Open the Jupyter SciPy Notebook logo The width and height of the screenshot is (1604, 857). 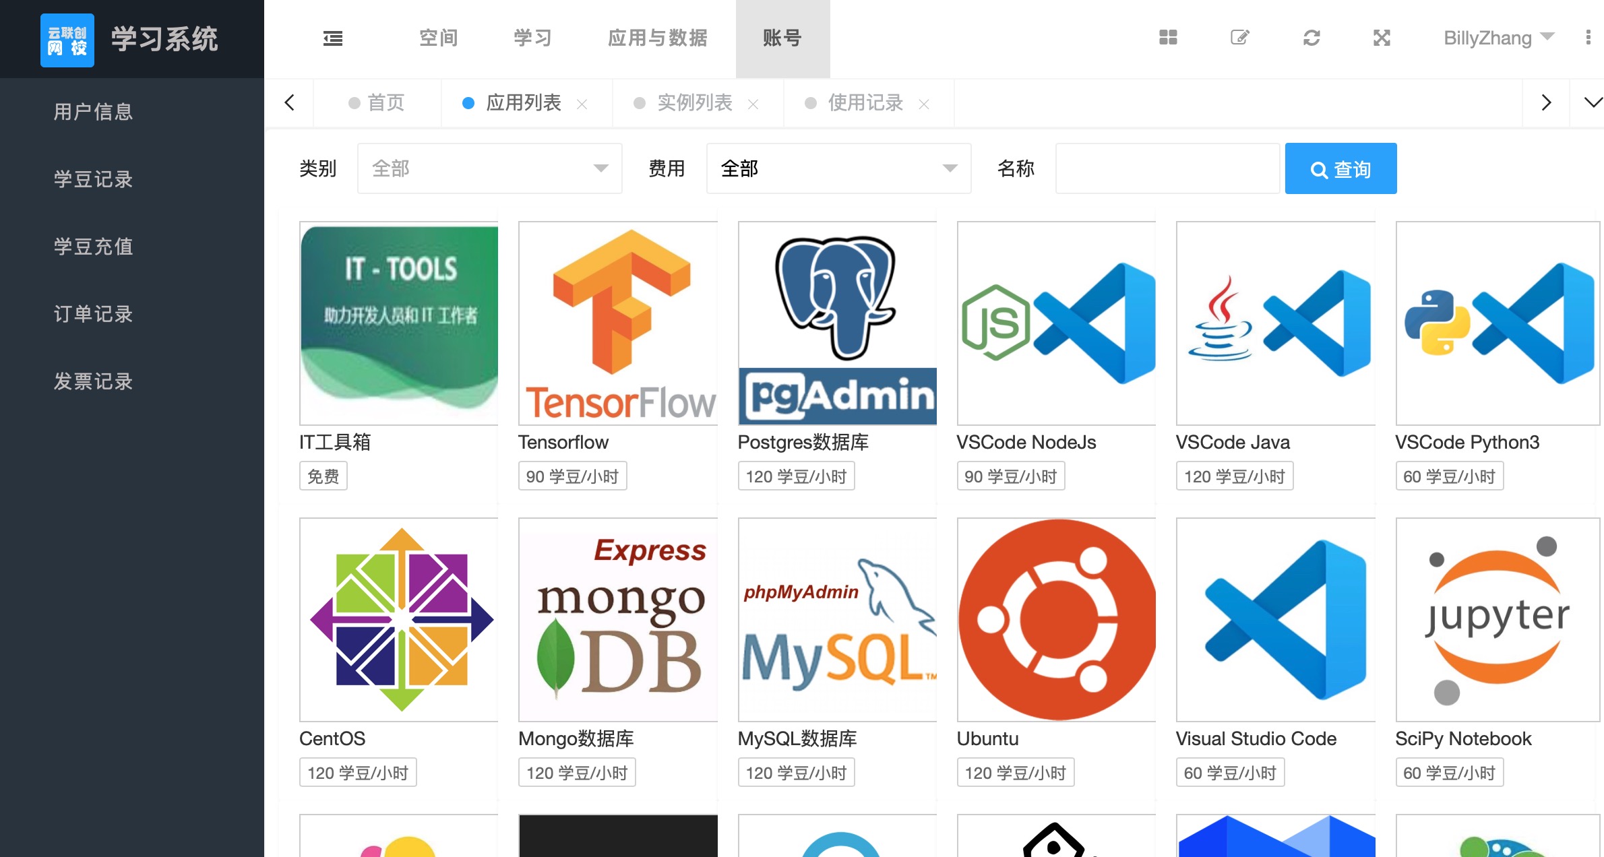coord(1498,620)
